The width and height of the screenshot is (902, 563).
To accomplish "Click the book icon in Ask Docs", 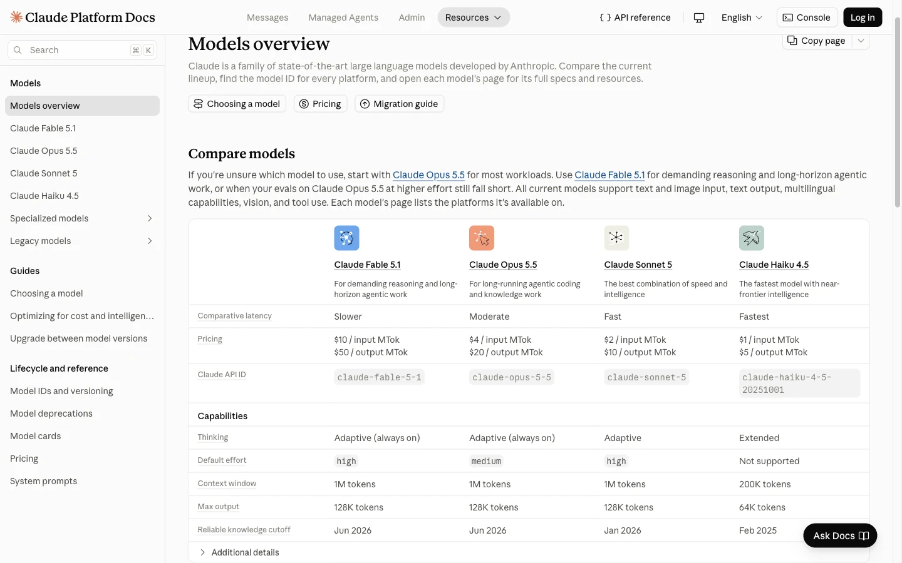I will click(864, 536).
